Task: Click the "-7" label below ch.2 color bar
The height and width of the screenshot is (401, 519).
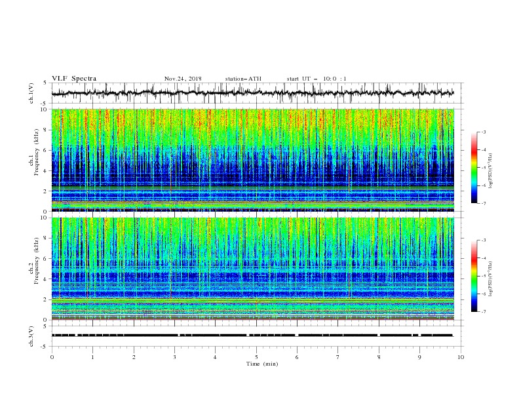Action: click(484, 312)
